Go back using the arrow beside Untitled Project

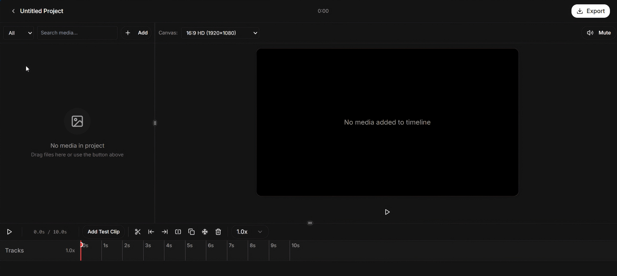(13, 11)
